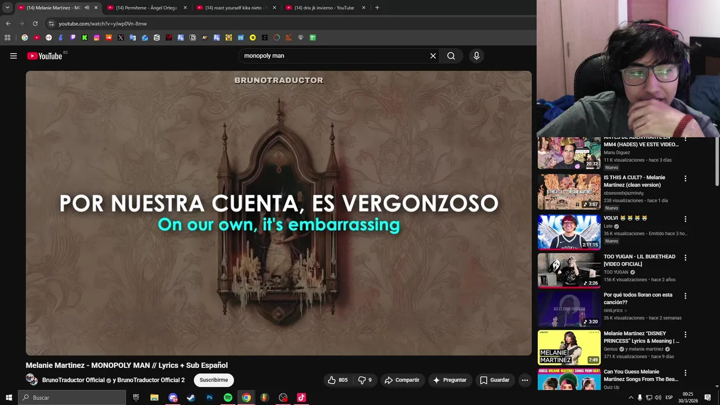720x405 pixels.
Task: Open the tab search dropdown arrow
Action: 7,8
